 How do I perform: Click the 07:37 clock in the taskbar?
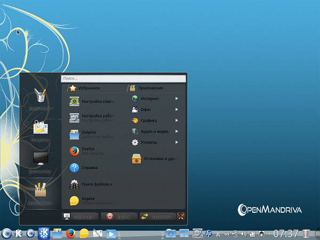[286, 234]
